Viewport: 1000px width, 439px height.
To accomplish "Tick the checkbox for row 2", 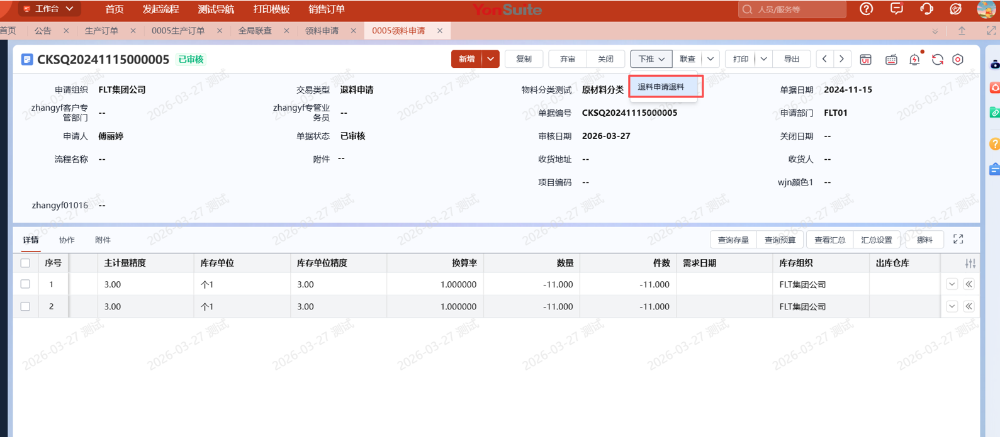I will pos(25,306).
